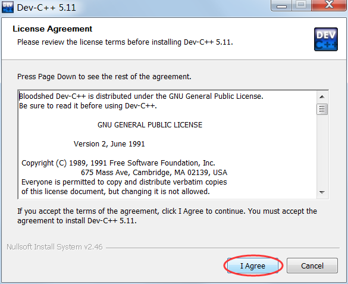Close the Dev-C++ 5.11 installer window

point(329,5)
